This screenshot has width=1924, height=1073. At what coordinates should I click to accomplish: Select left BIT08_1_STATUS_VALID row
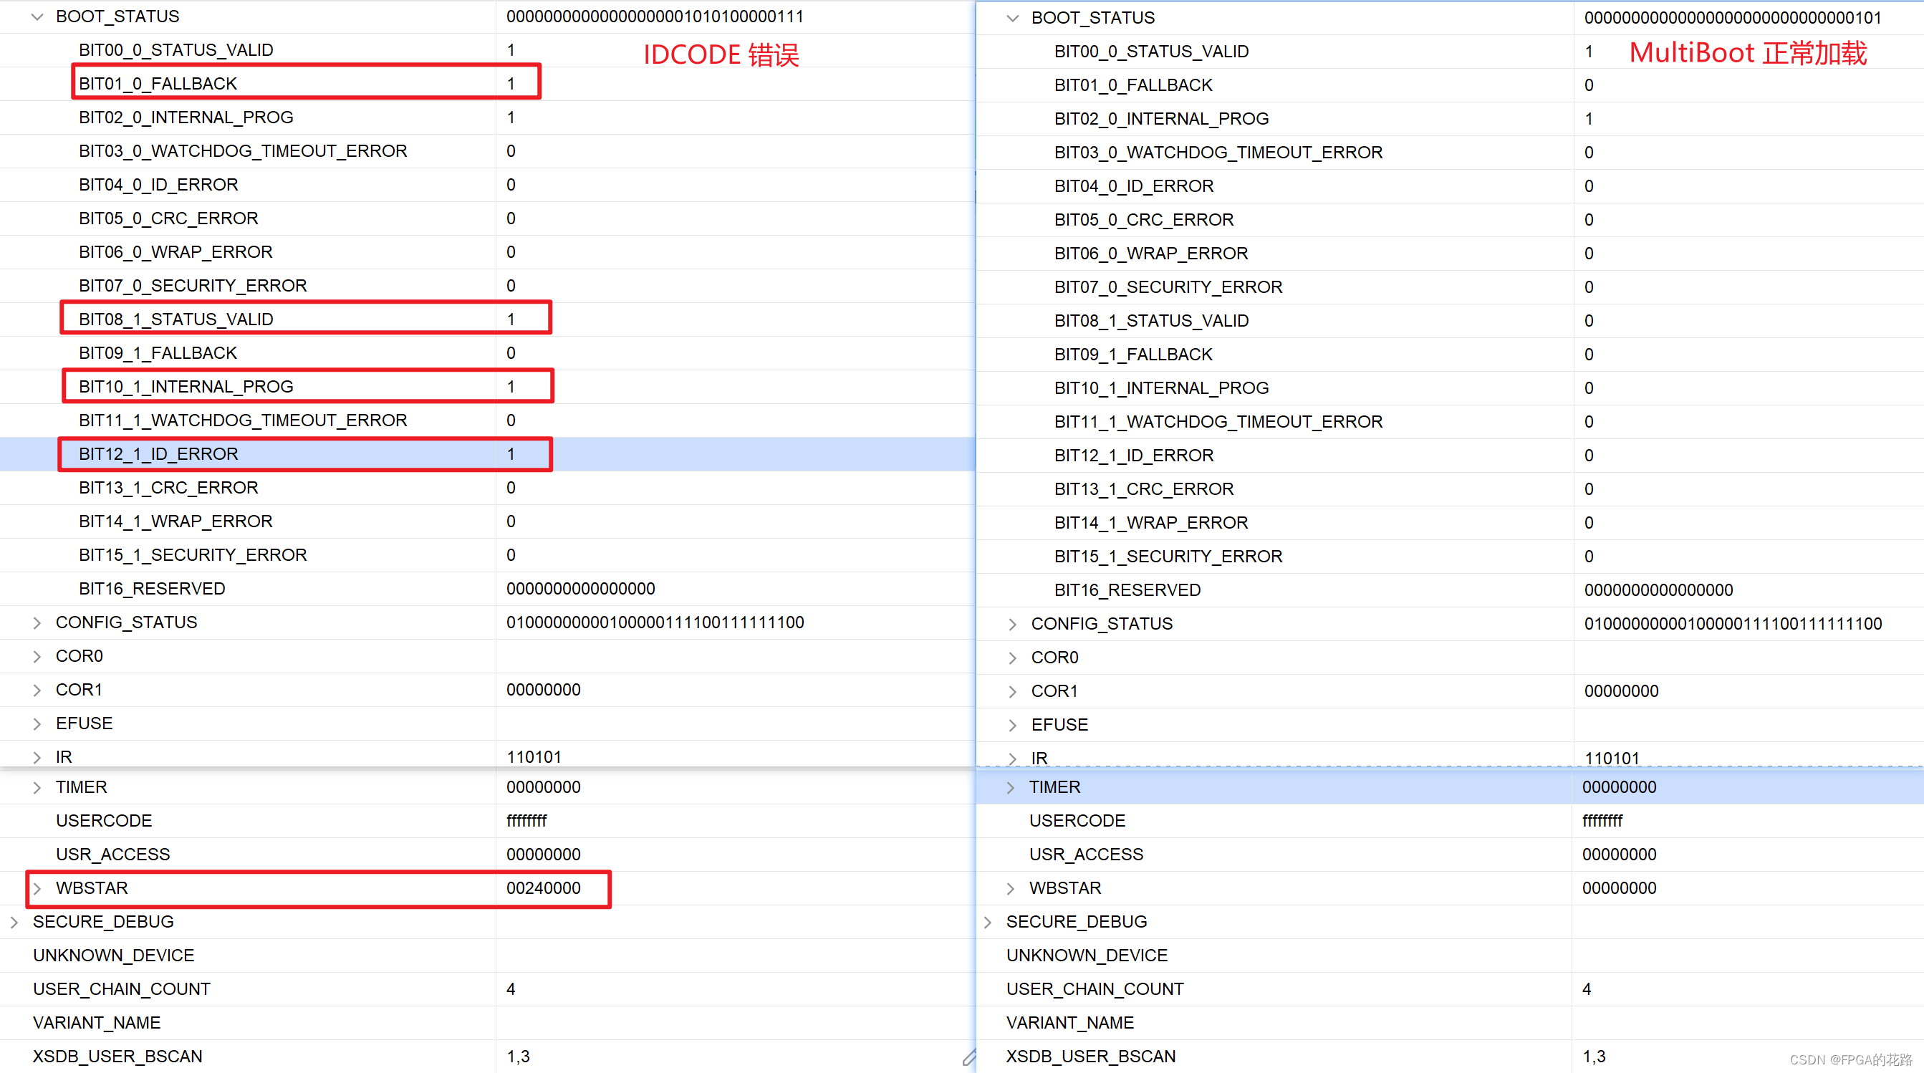[x=176, y=319]
